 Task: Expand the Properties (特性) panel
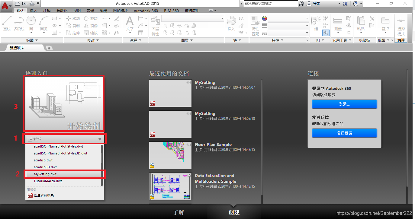[x=277, y=40]
